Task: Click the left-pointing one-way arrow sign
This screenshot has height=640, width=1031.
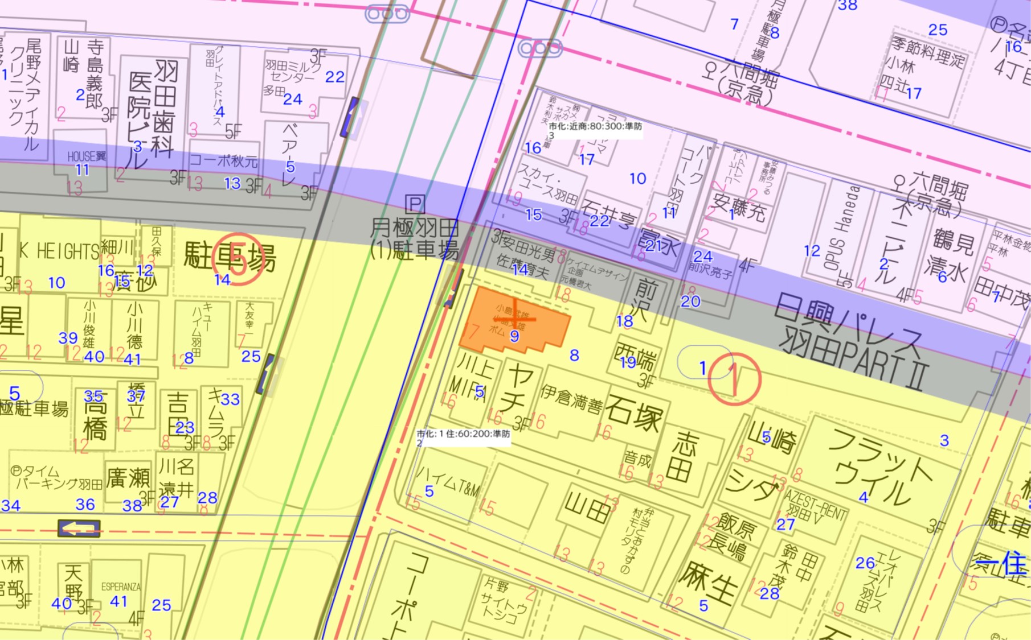Action: point(79,528)
